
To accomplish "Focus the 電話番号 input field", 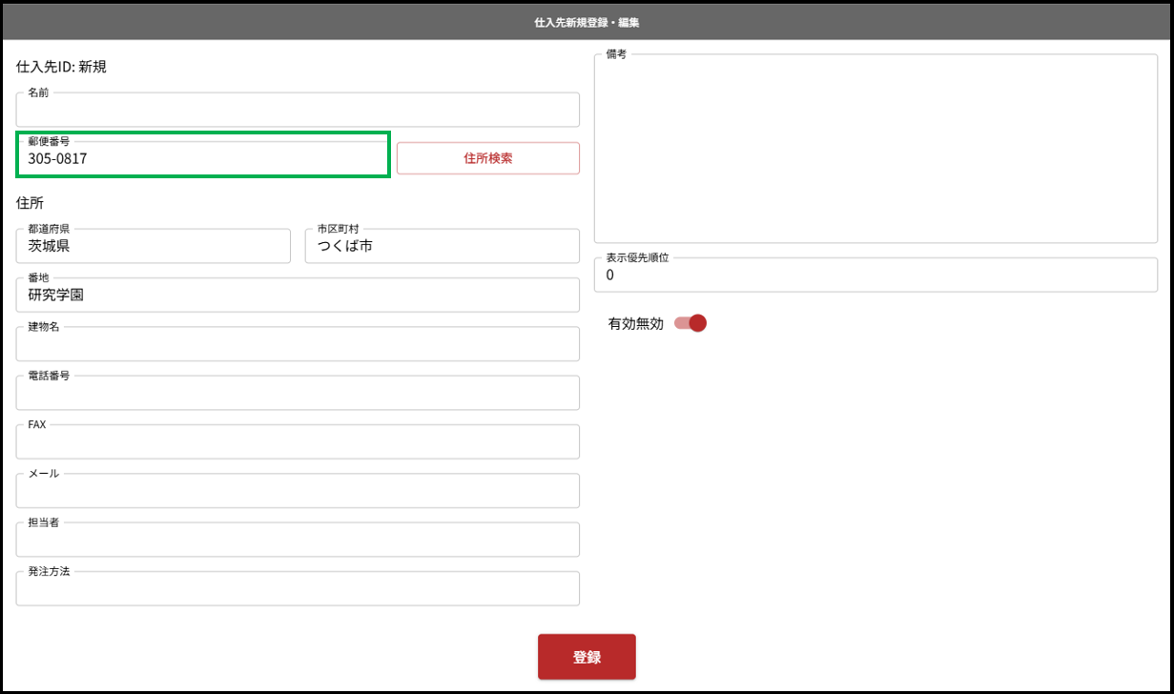I will click(x=298, y=394).
